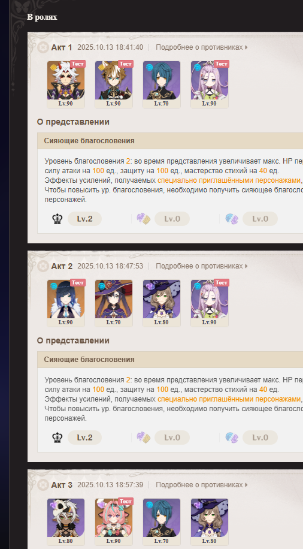The width and height of the screenshot is (303, 549).
Task: Open enemy details for Act 1
Action: tap(202, 47)
